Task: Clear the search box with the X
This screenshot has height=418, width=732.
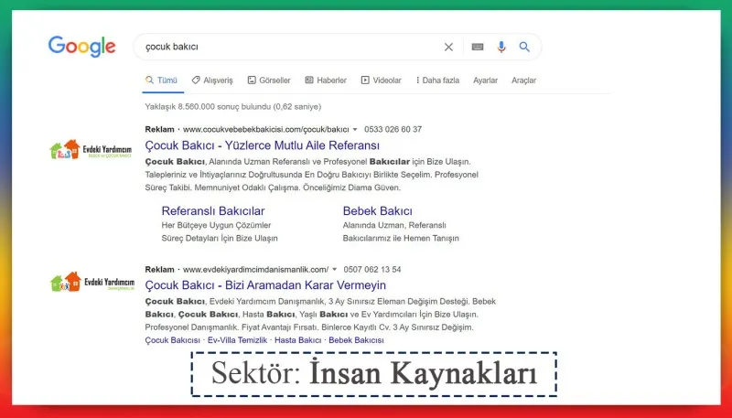Action: 448,47
